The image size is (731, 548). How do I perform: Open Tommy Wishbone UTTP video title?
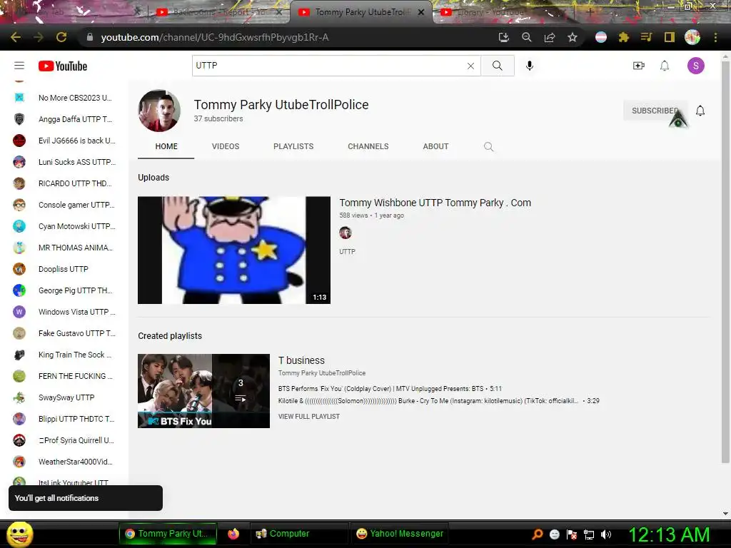pos(435,203)
